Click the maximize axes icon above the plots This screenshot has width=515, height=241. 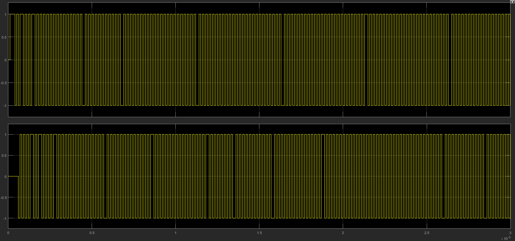[512, 2]
